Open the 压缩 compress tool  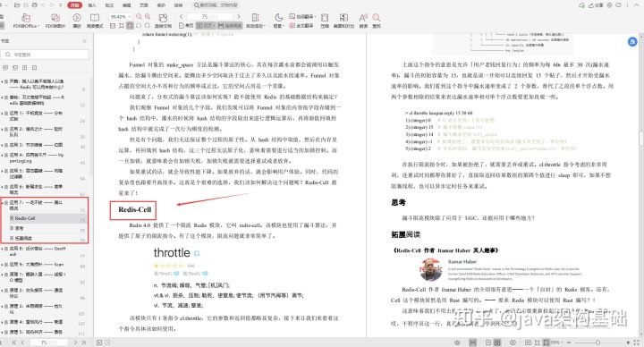pos(325,21)
